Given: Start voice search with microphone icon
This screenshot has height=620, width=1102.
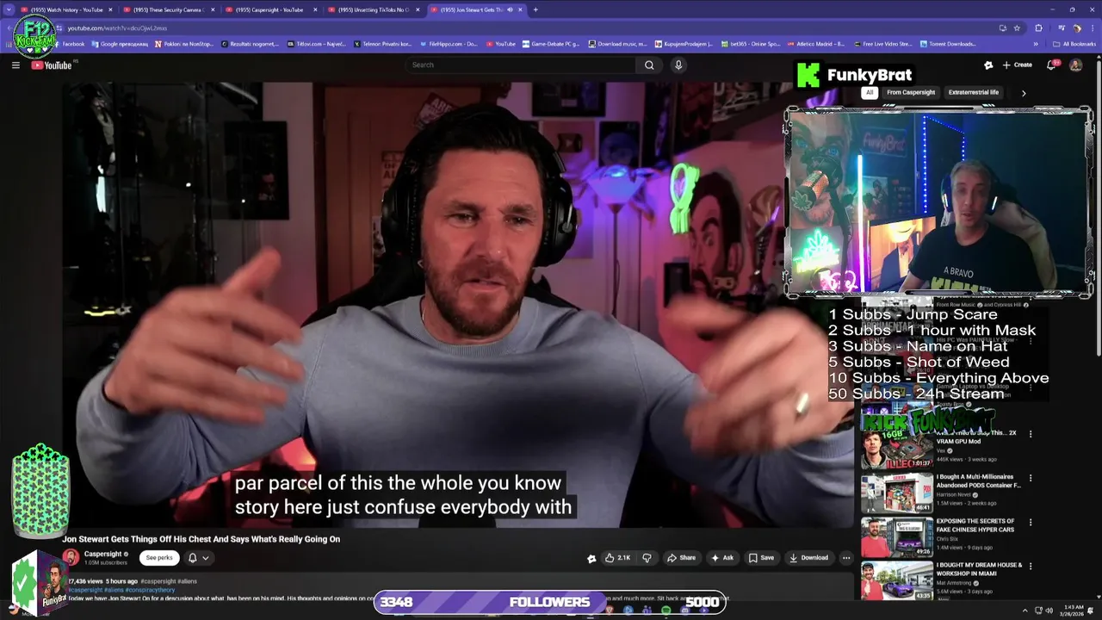Looking at the screenshot, I should pos(678,65).
